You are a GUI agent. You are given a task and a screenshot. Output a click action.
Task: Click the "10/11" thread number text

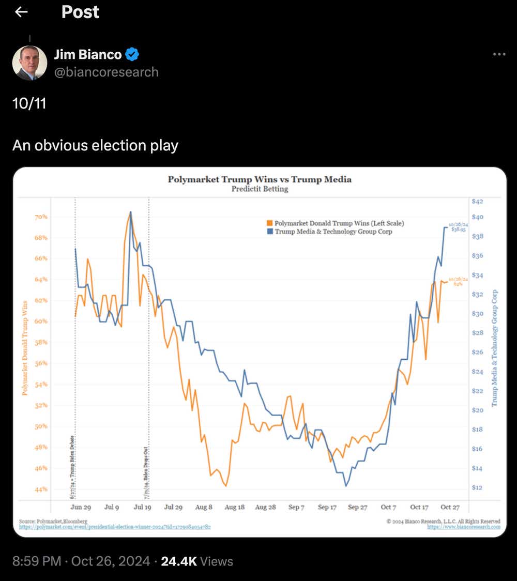click(29, 103)
